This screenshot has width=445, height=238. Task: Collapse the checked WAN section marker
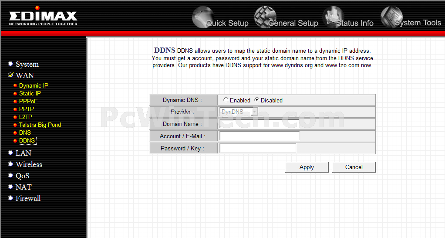point(10,75)
